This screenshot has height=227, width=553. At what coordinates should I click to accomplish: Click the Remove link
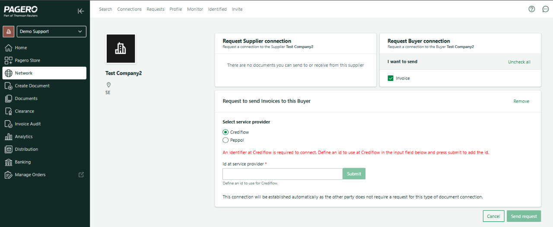521,101
